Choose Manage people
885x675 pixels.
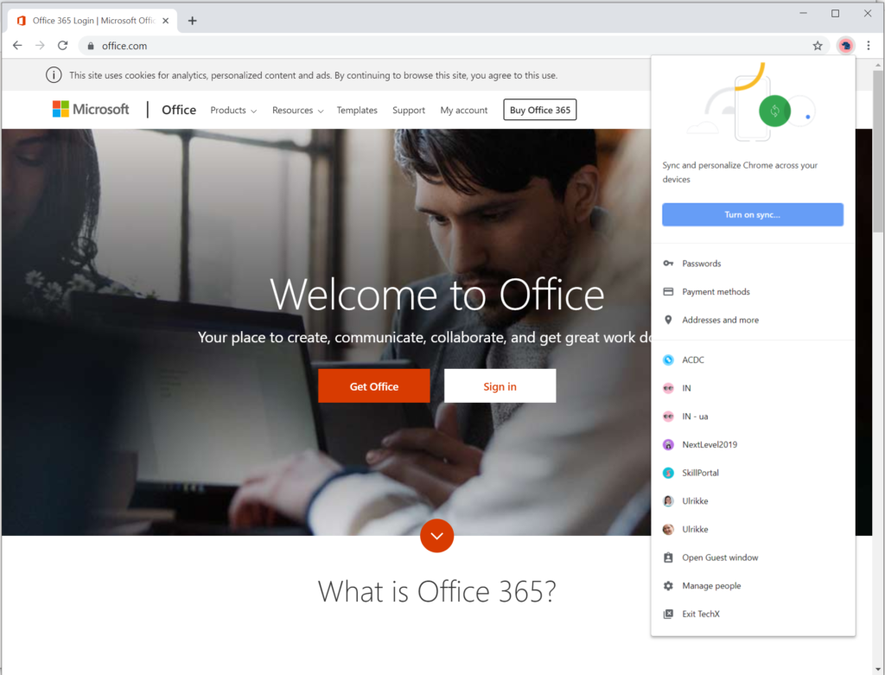pyautogui.click(x=753, y=586)
